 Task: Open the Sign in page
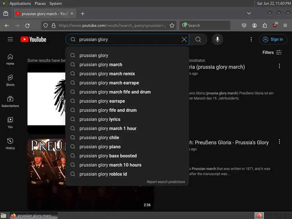(x=273, y=39)
